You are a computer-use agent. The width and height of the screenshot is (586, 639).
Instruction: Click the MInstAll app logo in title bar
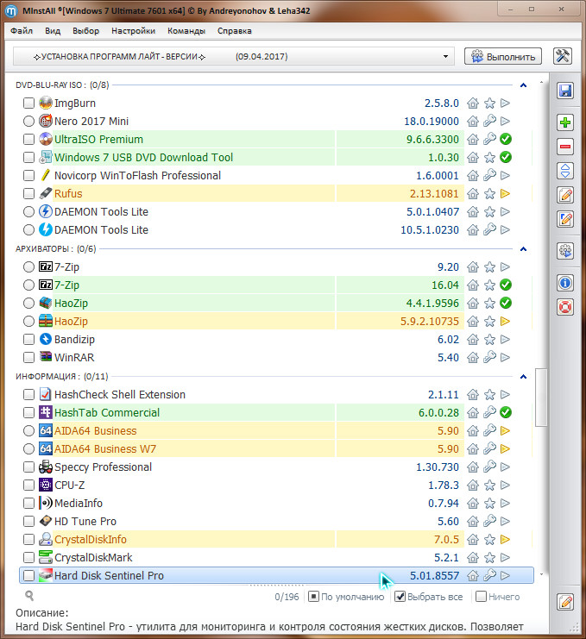11,10
